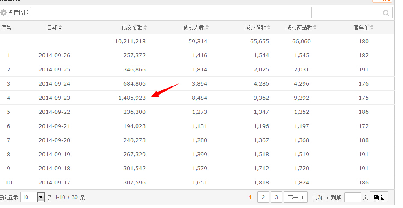403x208 pixels.
Task: Go to page 2
Action: pyautogui.click(x=263, y=197)
